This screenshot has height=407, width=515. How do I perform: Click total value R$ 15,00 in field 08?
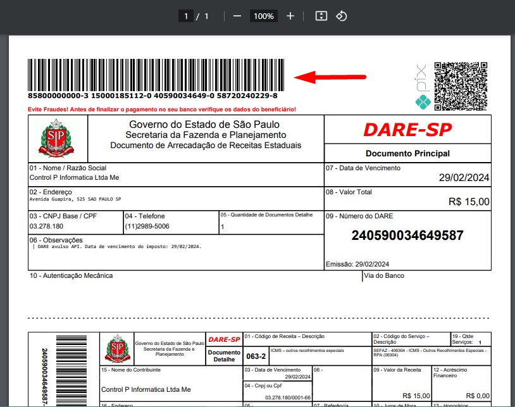click(x=469, y=202)
